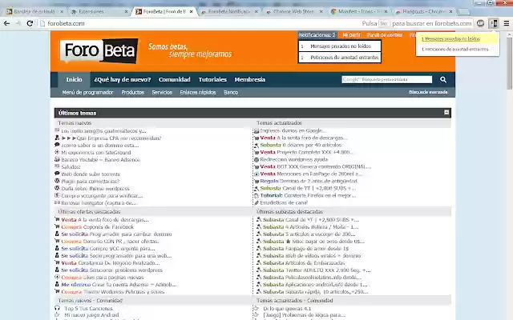Open ¿Qué hay de nuevo? menu
Screen dimensions: 513x320
click(123, 80)
